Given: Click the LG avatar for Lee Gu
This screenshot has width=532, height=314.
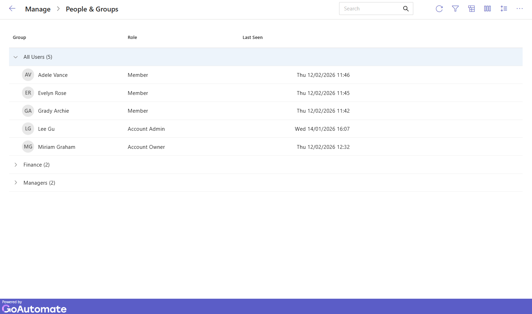Looking at the screenshot, I should [28, 129].
